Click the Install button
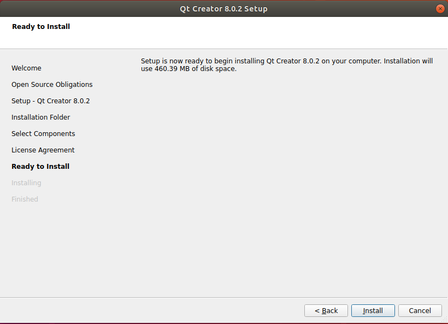Screen dimensions: 448x324 tap(373, 310)
